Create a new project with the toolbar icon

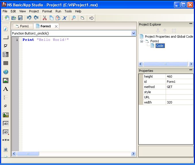click(7, 18)
